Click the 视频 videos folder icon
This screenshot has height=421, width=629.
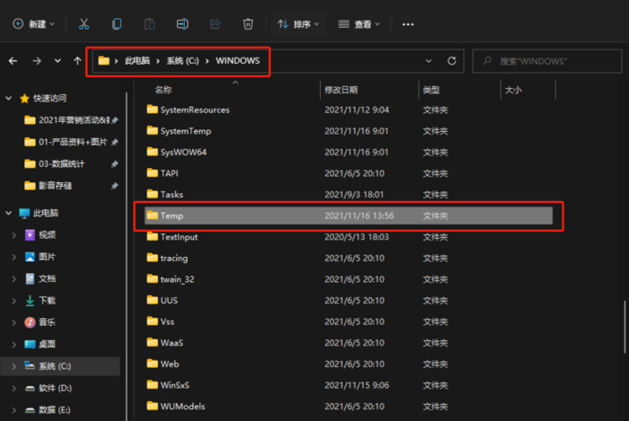pos(30,235)
